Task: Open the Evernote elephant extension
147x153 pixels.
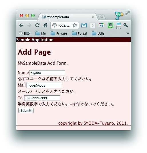Action: 110,25
